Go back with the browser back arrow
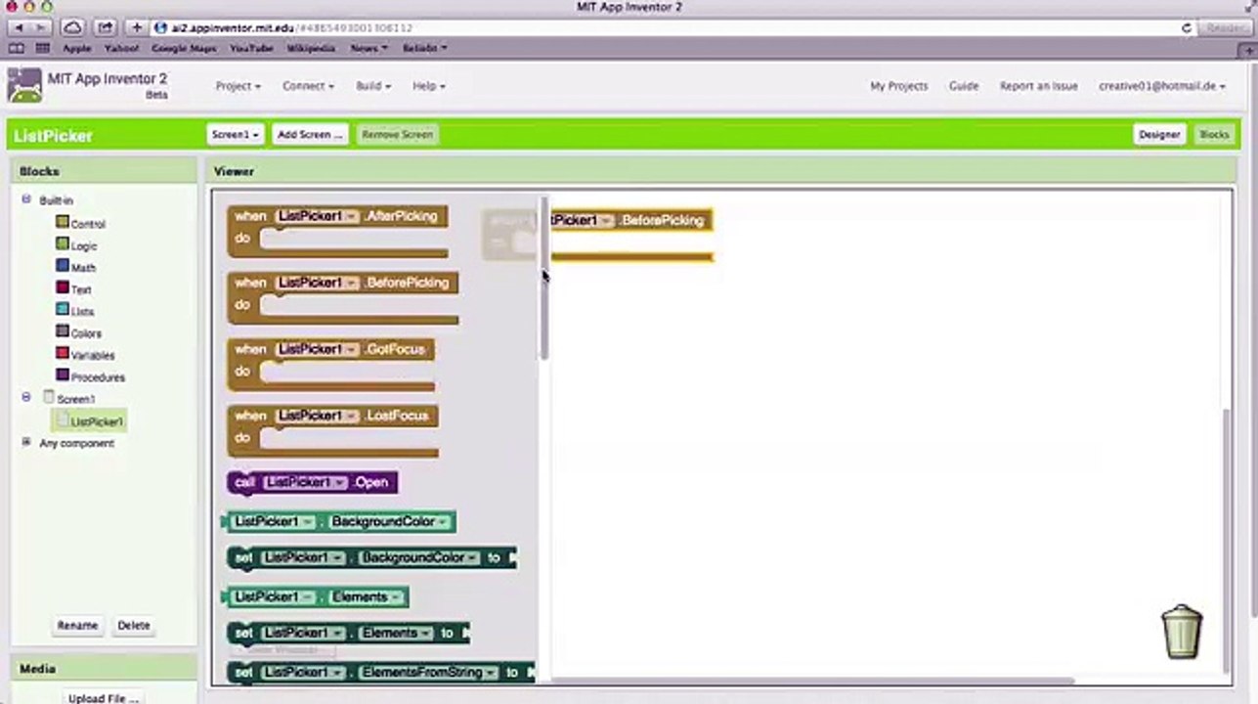 coord(19,28)
